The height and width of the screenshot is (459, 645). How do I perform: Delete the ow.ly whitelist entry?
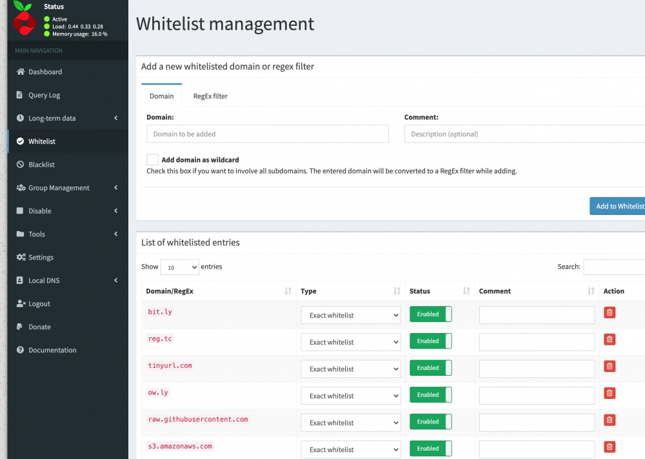coord(610,393)
